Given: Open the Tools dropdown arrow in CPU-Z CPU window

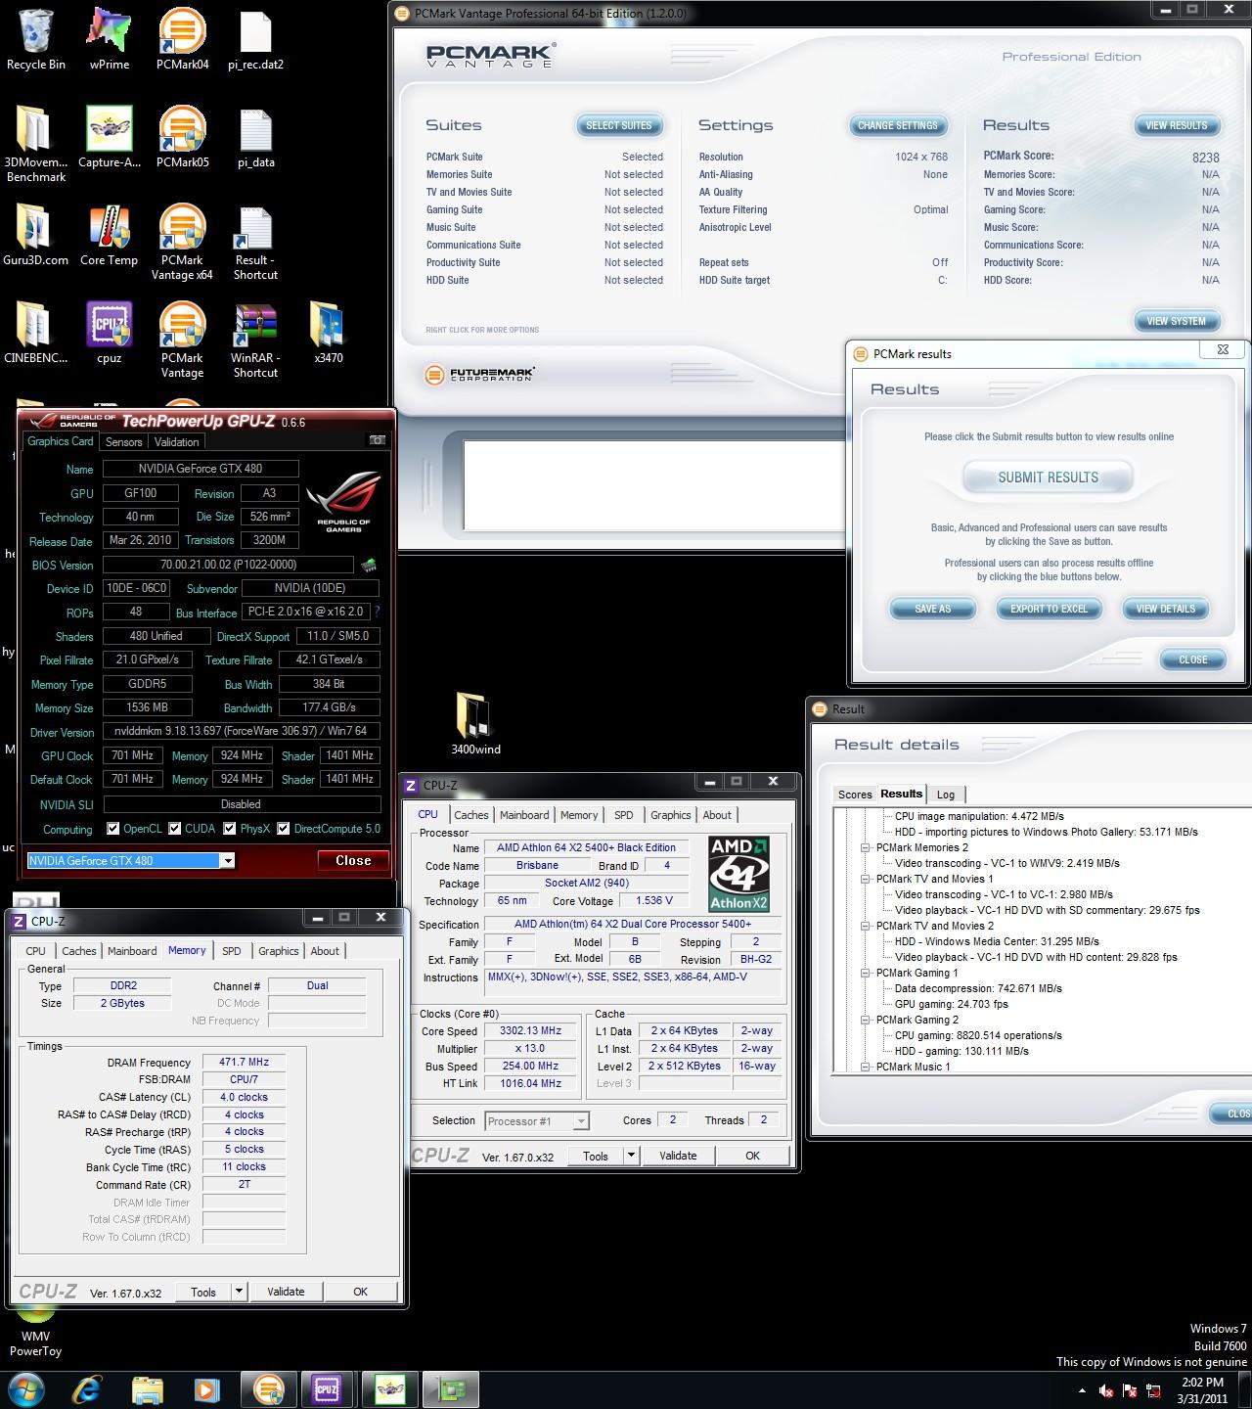Looking at the screenshot, I should [x=631, y=1156].
